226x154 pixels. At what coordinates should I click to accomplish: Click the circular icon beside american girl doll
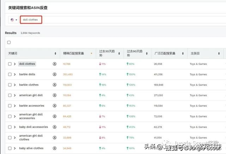click(x=54, y=95)
